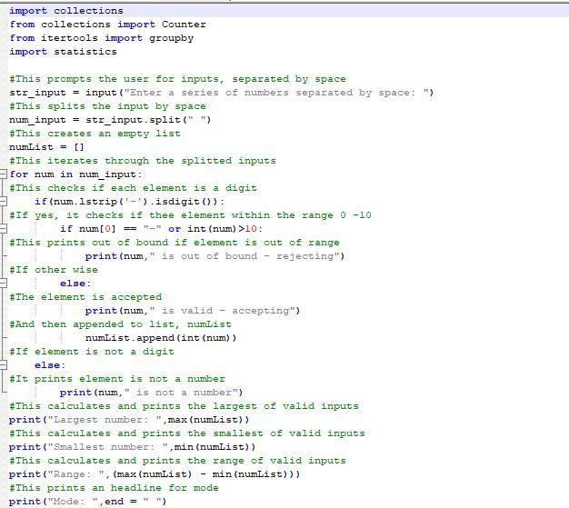
Task: Click the comment '#This calculates and prints the range of valid inputs'
Action: [178, 461]
